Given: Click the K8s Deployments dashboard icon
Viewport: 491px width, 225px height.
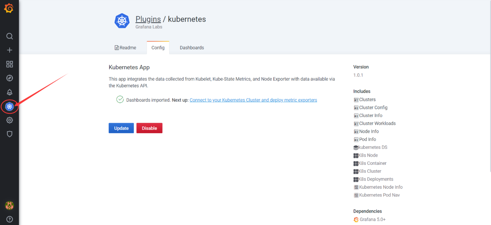Looking at the screenshot, I should [356, 179].
